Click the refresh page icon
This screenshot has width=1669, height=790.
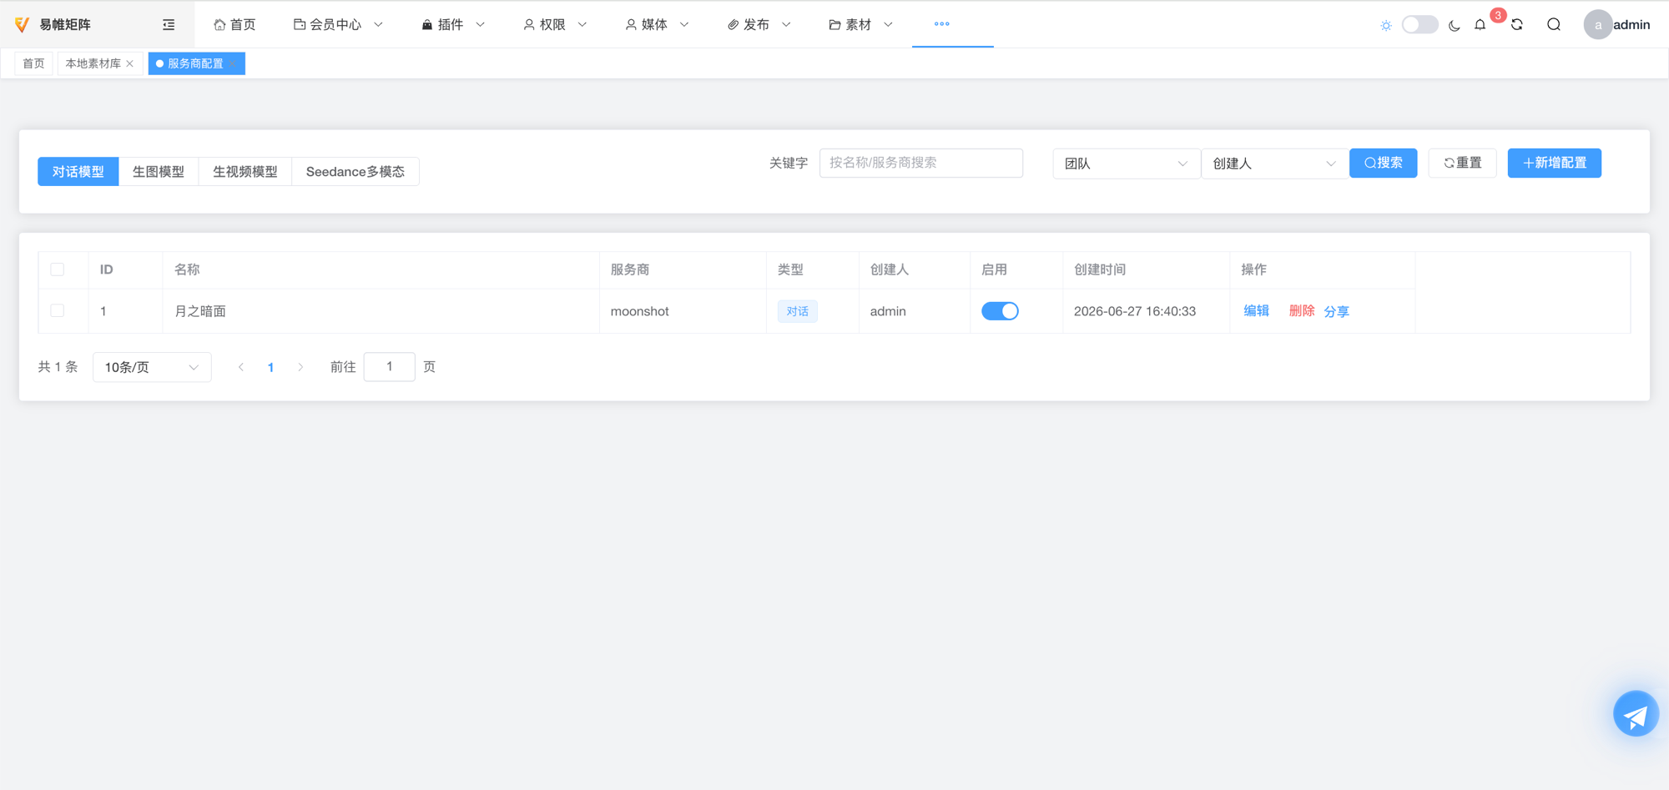click(1517, 25)
